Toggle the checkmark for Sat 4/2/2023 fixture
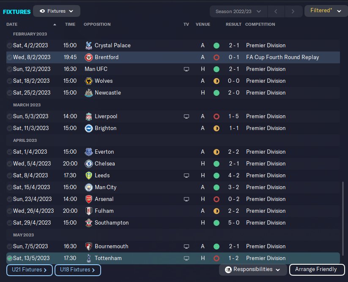 pos(9,45)
